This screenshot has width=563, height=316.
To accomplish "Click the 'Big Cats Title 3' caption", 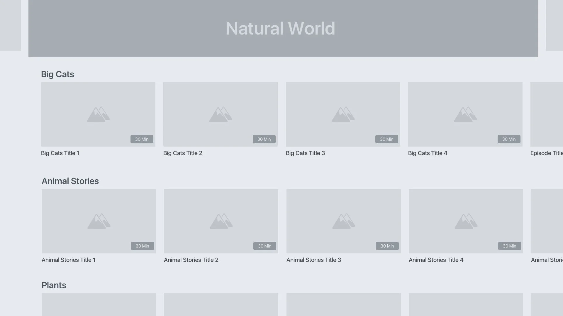I will [305, 153].
